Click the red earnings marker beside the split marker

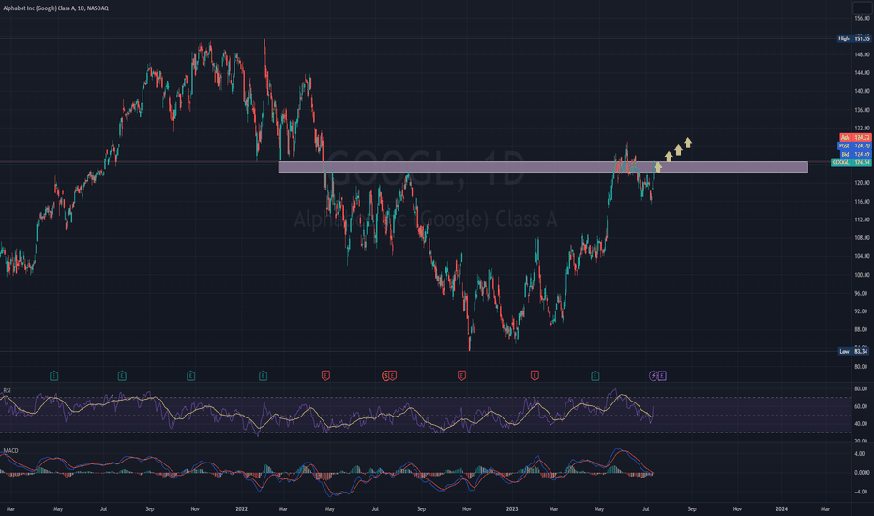point(393,376)
